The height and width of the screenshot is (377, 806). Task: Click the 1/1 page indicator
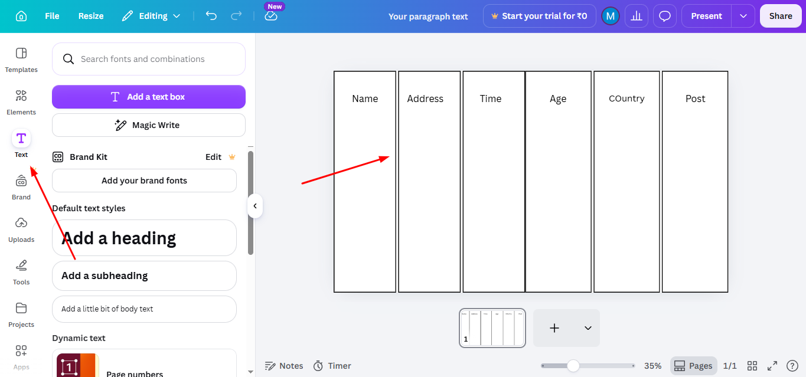pyautogui.click(x=730, y=366)
